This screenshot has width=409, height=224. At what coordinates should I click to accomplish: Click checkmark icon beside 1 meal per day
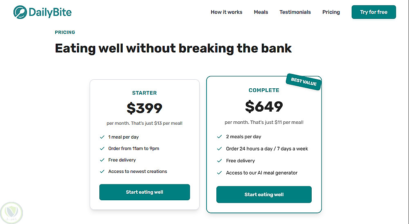pyautogui.click(x=102, y=137)
